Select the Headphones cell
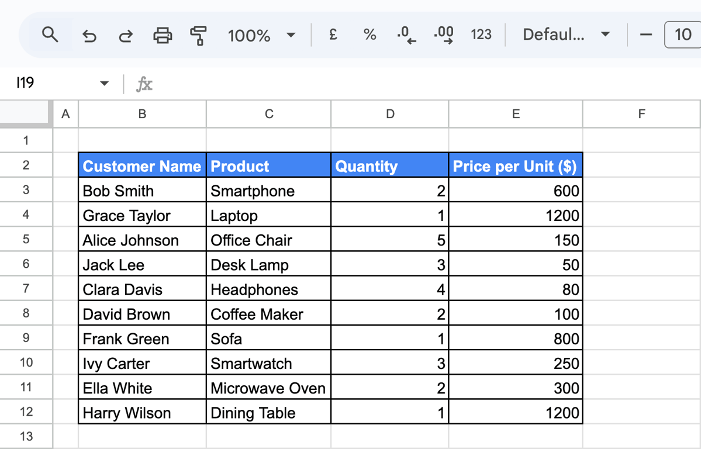Viewport: 701px width, 449px height. point(269,288)
